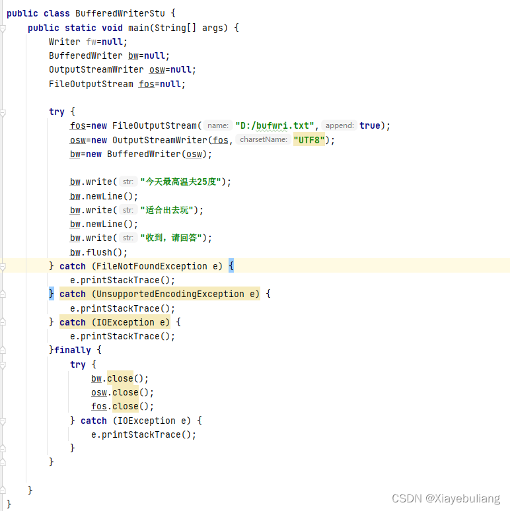The image size is (510, 511).
Task: Click the main method name
Action: pos(139,28)
